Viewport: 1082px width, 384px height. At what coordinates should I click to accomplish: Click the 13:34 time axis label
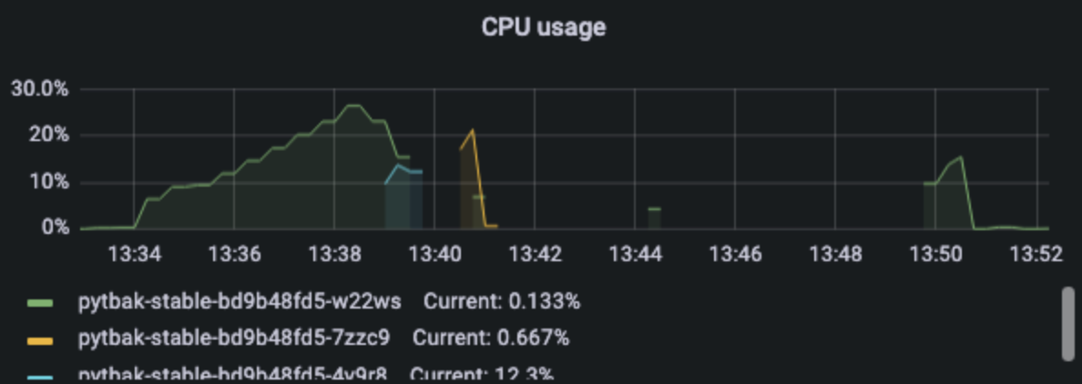coord(134,255)
